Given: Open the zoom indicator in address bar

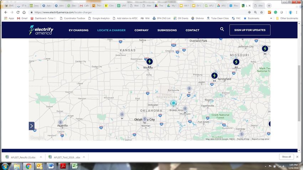Looking at the screenshot, I should point(255,12).
